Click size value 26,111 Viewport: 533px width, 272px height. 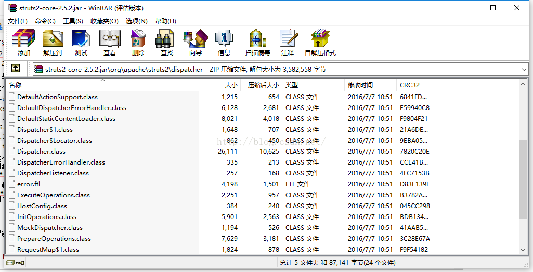pyautogui.click(x=228, y=151)
